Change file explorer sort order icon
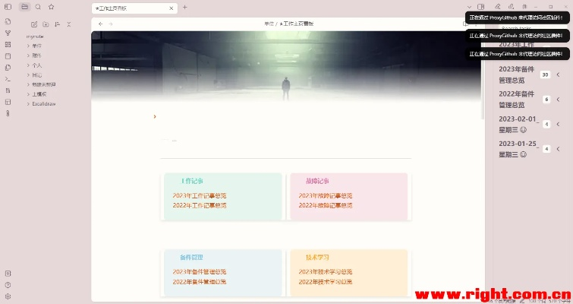This screenshot has width=573, height=304. (x=58, y=24)
